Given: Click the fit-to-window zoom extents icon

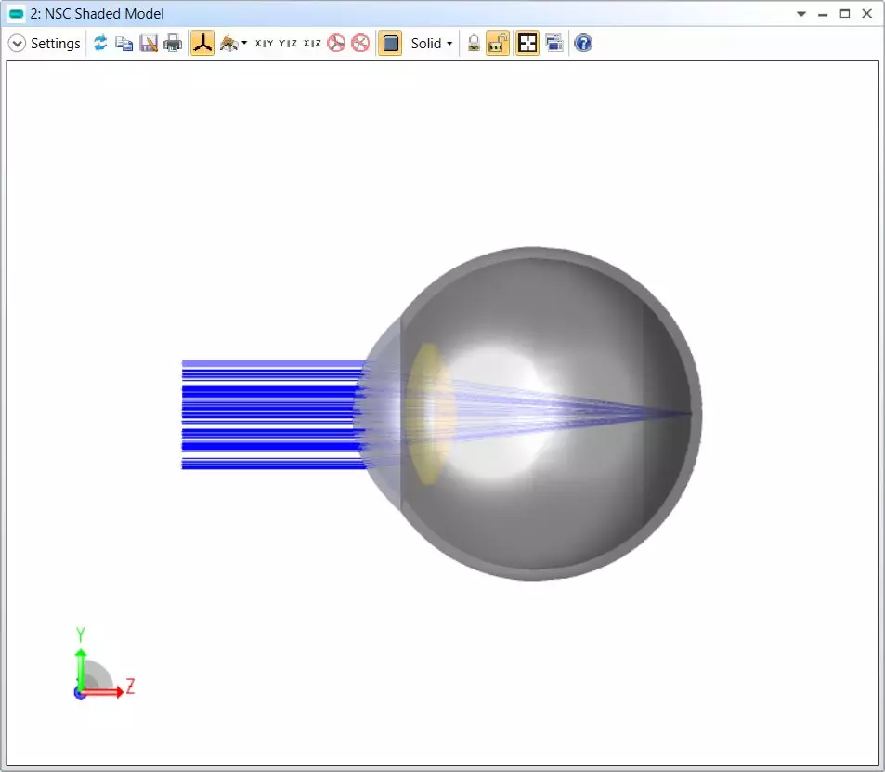Looking at the screenshot, I should point(527,44).
